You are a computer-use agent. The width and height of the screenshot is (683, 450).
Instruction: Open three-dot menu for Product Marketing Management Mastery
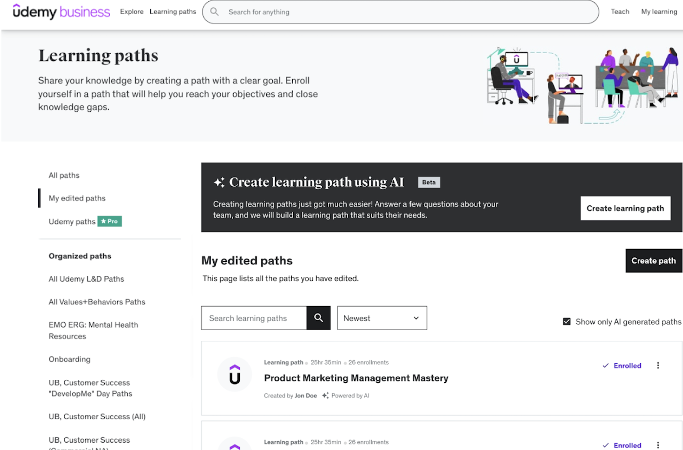coord(658,366)
